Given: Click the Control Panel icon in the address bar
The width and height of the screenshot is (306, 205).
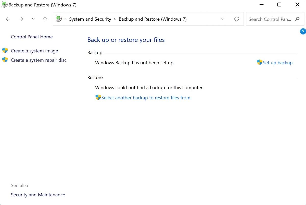Looking at the screenshot, I should pyautogui.click(x=58, y=19).
